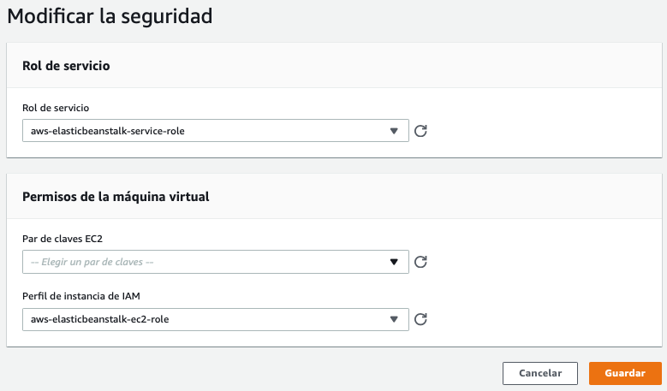Click the arrow of the Perfil de instancia de IAM dropdown
This screenshot has height=391, width=667.
click(x=394, y=319)
